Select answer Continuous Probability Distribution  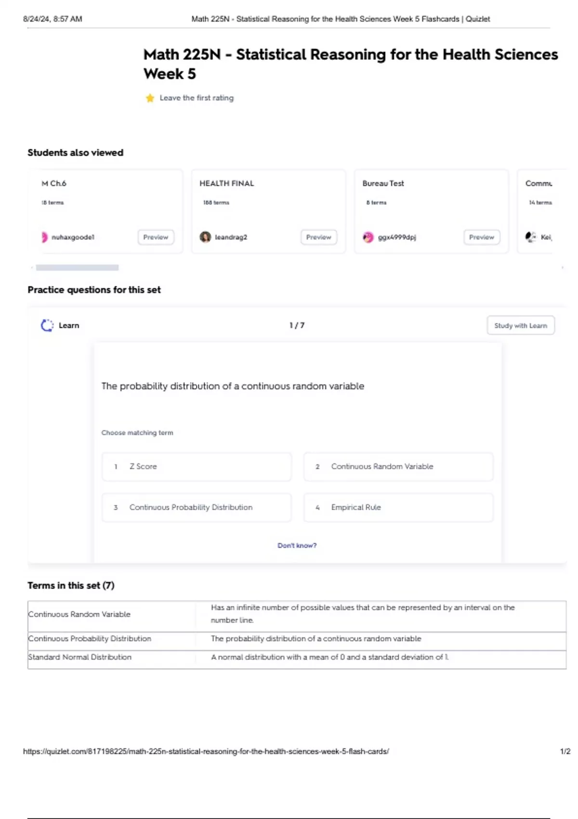tap(197, 507)
